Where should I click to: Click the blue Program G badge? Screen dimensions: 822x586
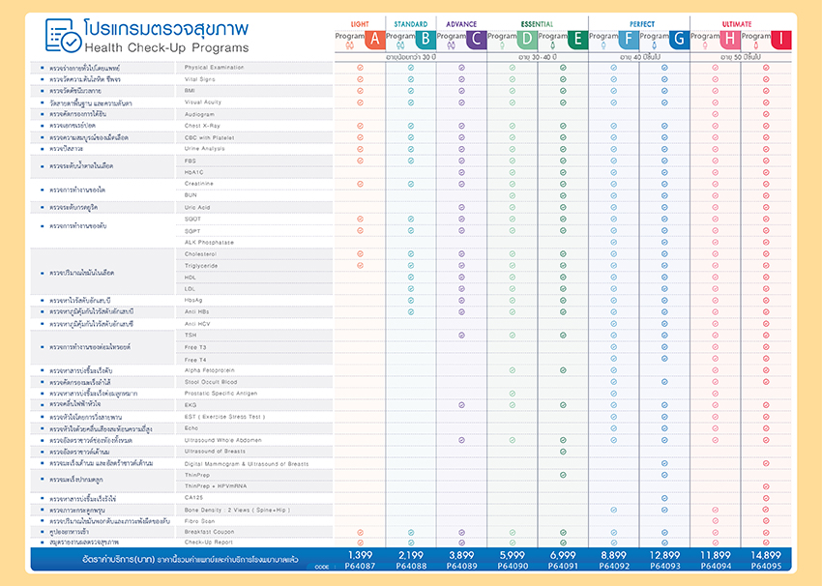tap(680, 40)
